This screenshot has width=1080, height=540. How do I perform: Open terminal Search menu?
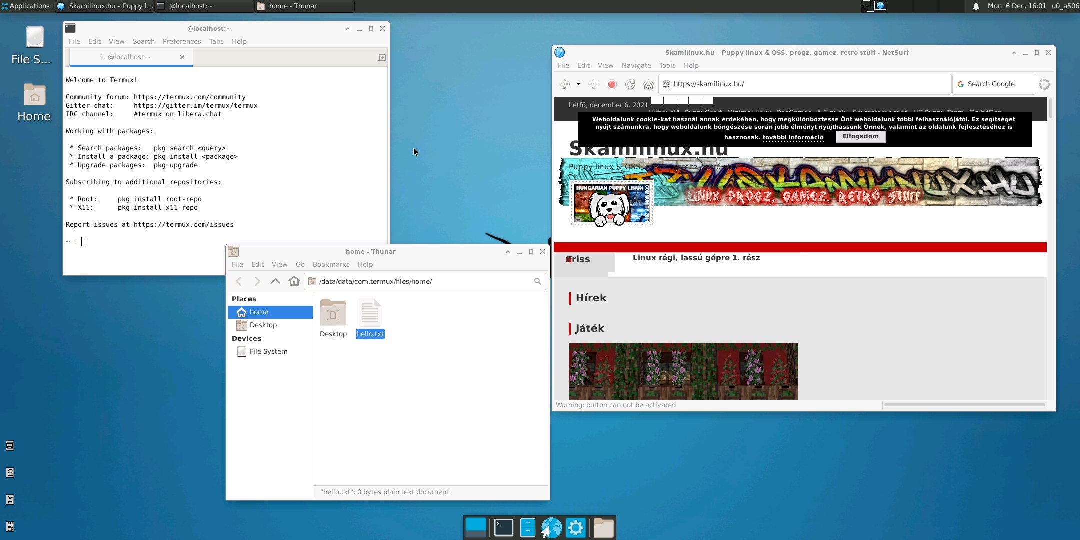click(x=144, y=41)
